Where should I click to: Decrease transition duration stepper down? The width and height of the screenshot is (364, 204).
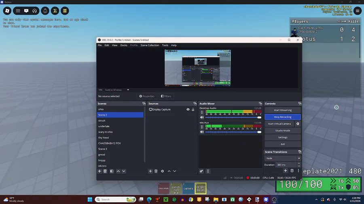click(299, 166)
